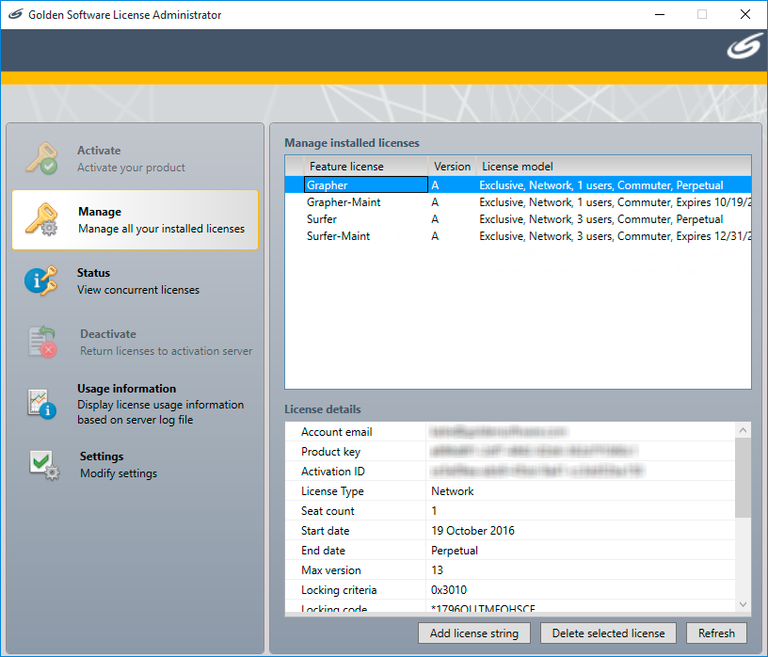This screenshot has height=657, width=768.
Task: Click the blurred Product key value
Action: tap(534, 451)
